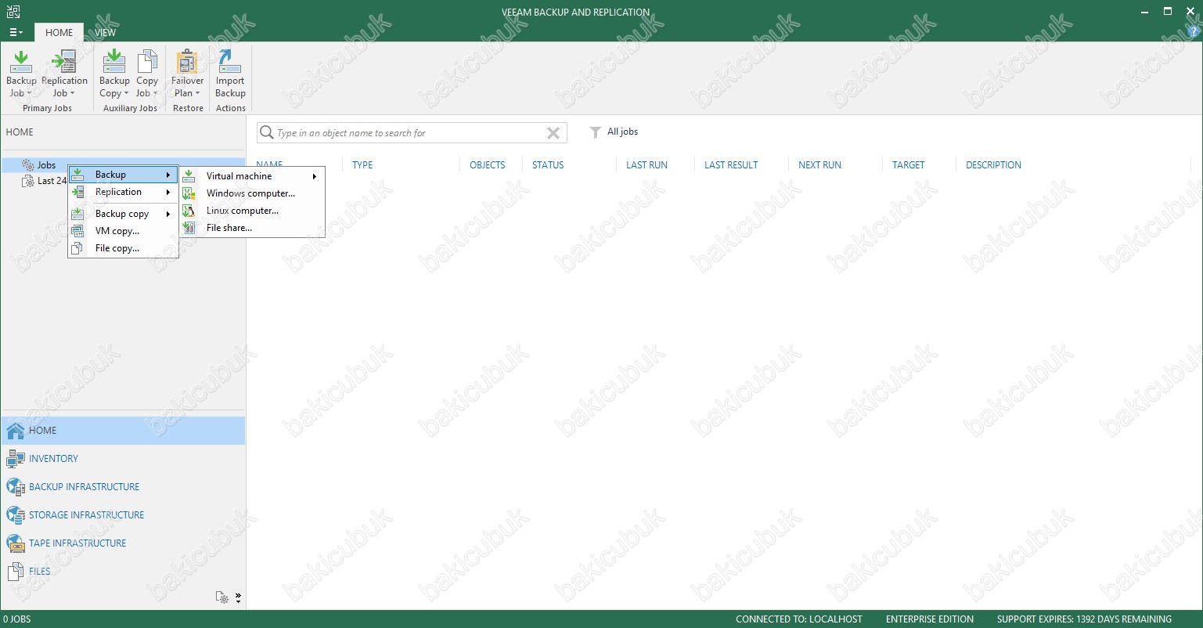Viewport: 1203px width, 628px height.
Task: Open the Replication Job ribbon button
Action: 64,74
